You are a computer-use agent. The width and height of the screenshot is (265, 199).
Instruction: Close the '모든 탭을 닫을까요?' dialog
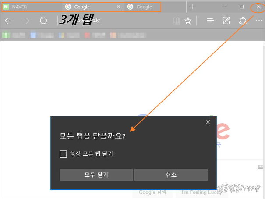[x=208, y=122]
